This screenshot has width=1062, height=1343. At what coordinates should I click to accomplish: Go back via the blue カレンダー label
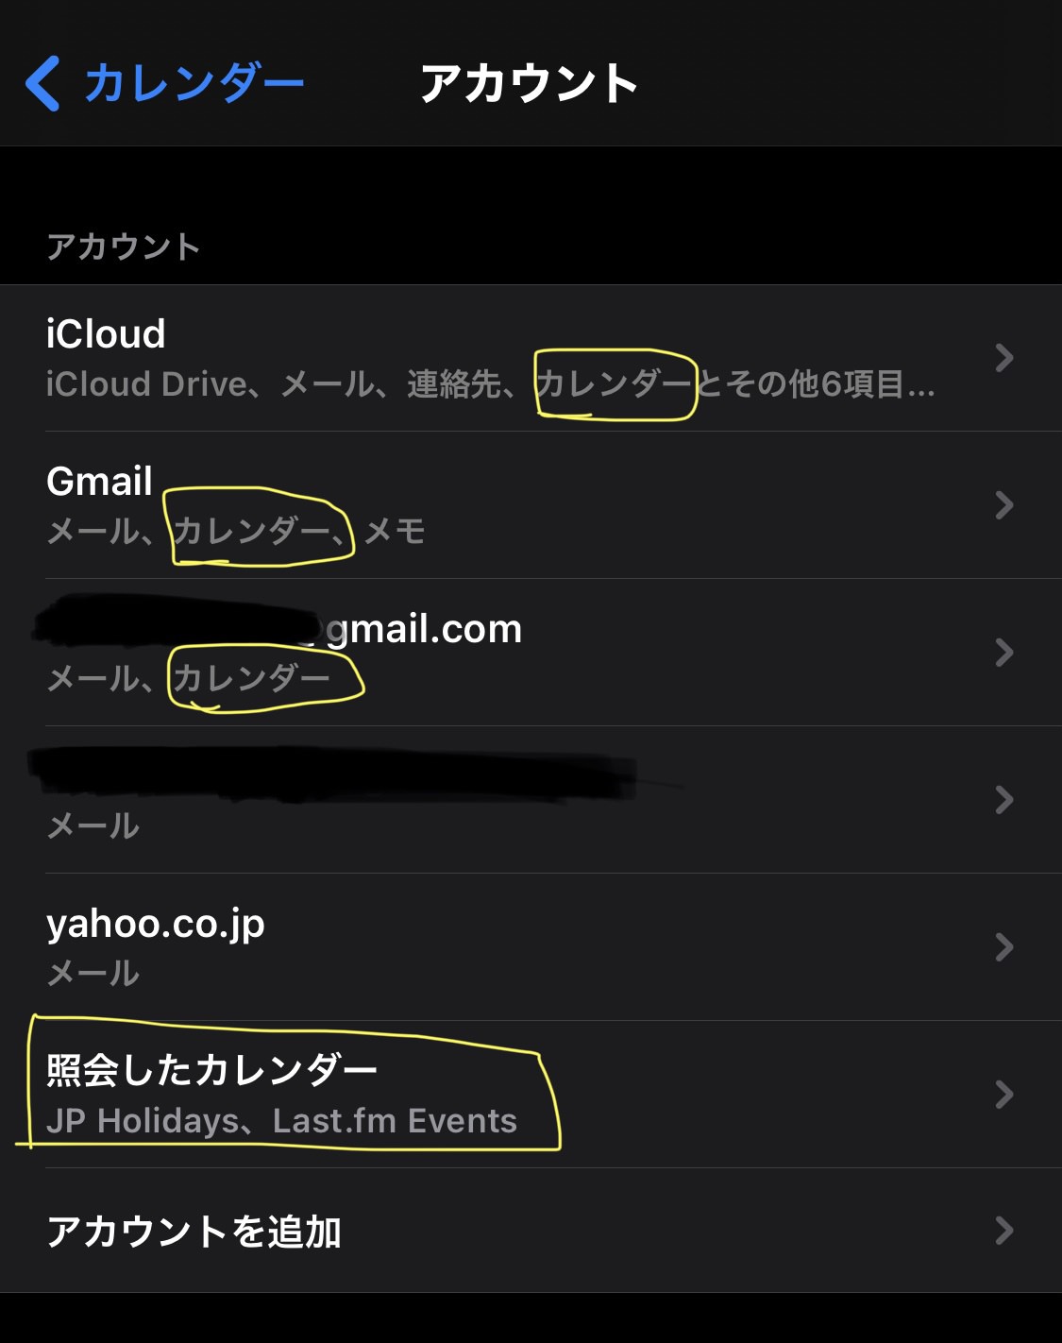(x=194, y=83)
